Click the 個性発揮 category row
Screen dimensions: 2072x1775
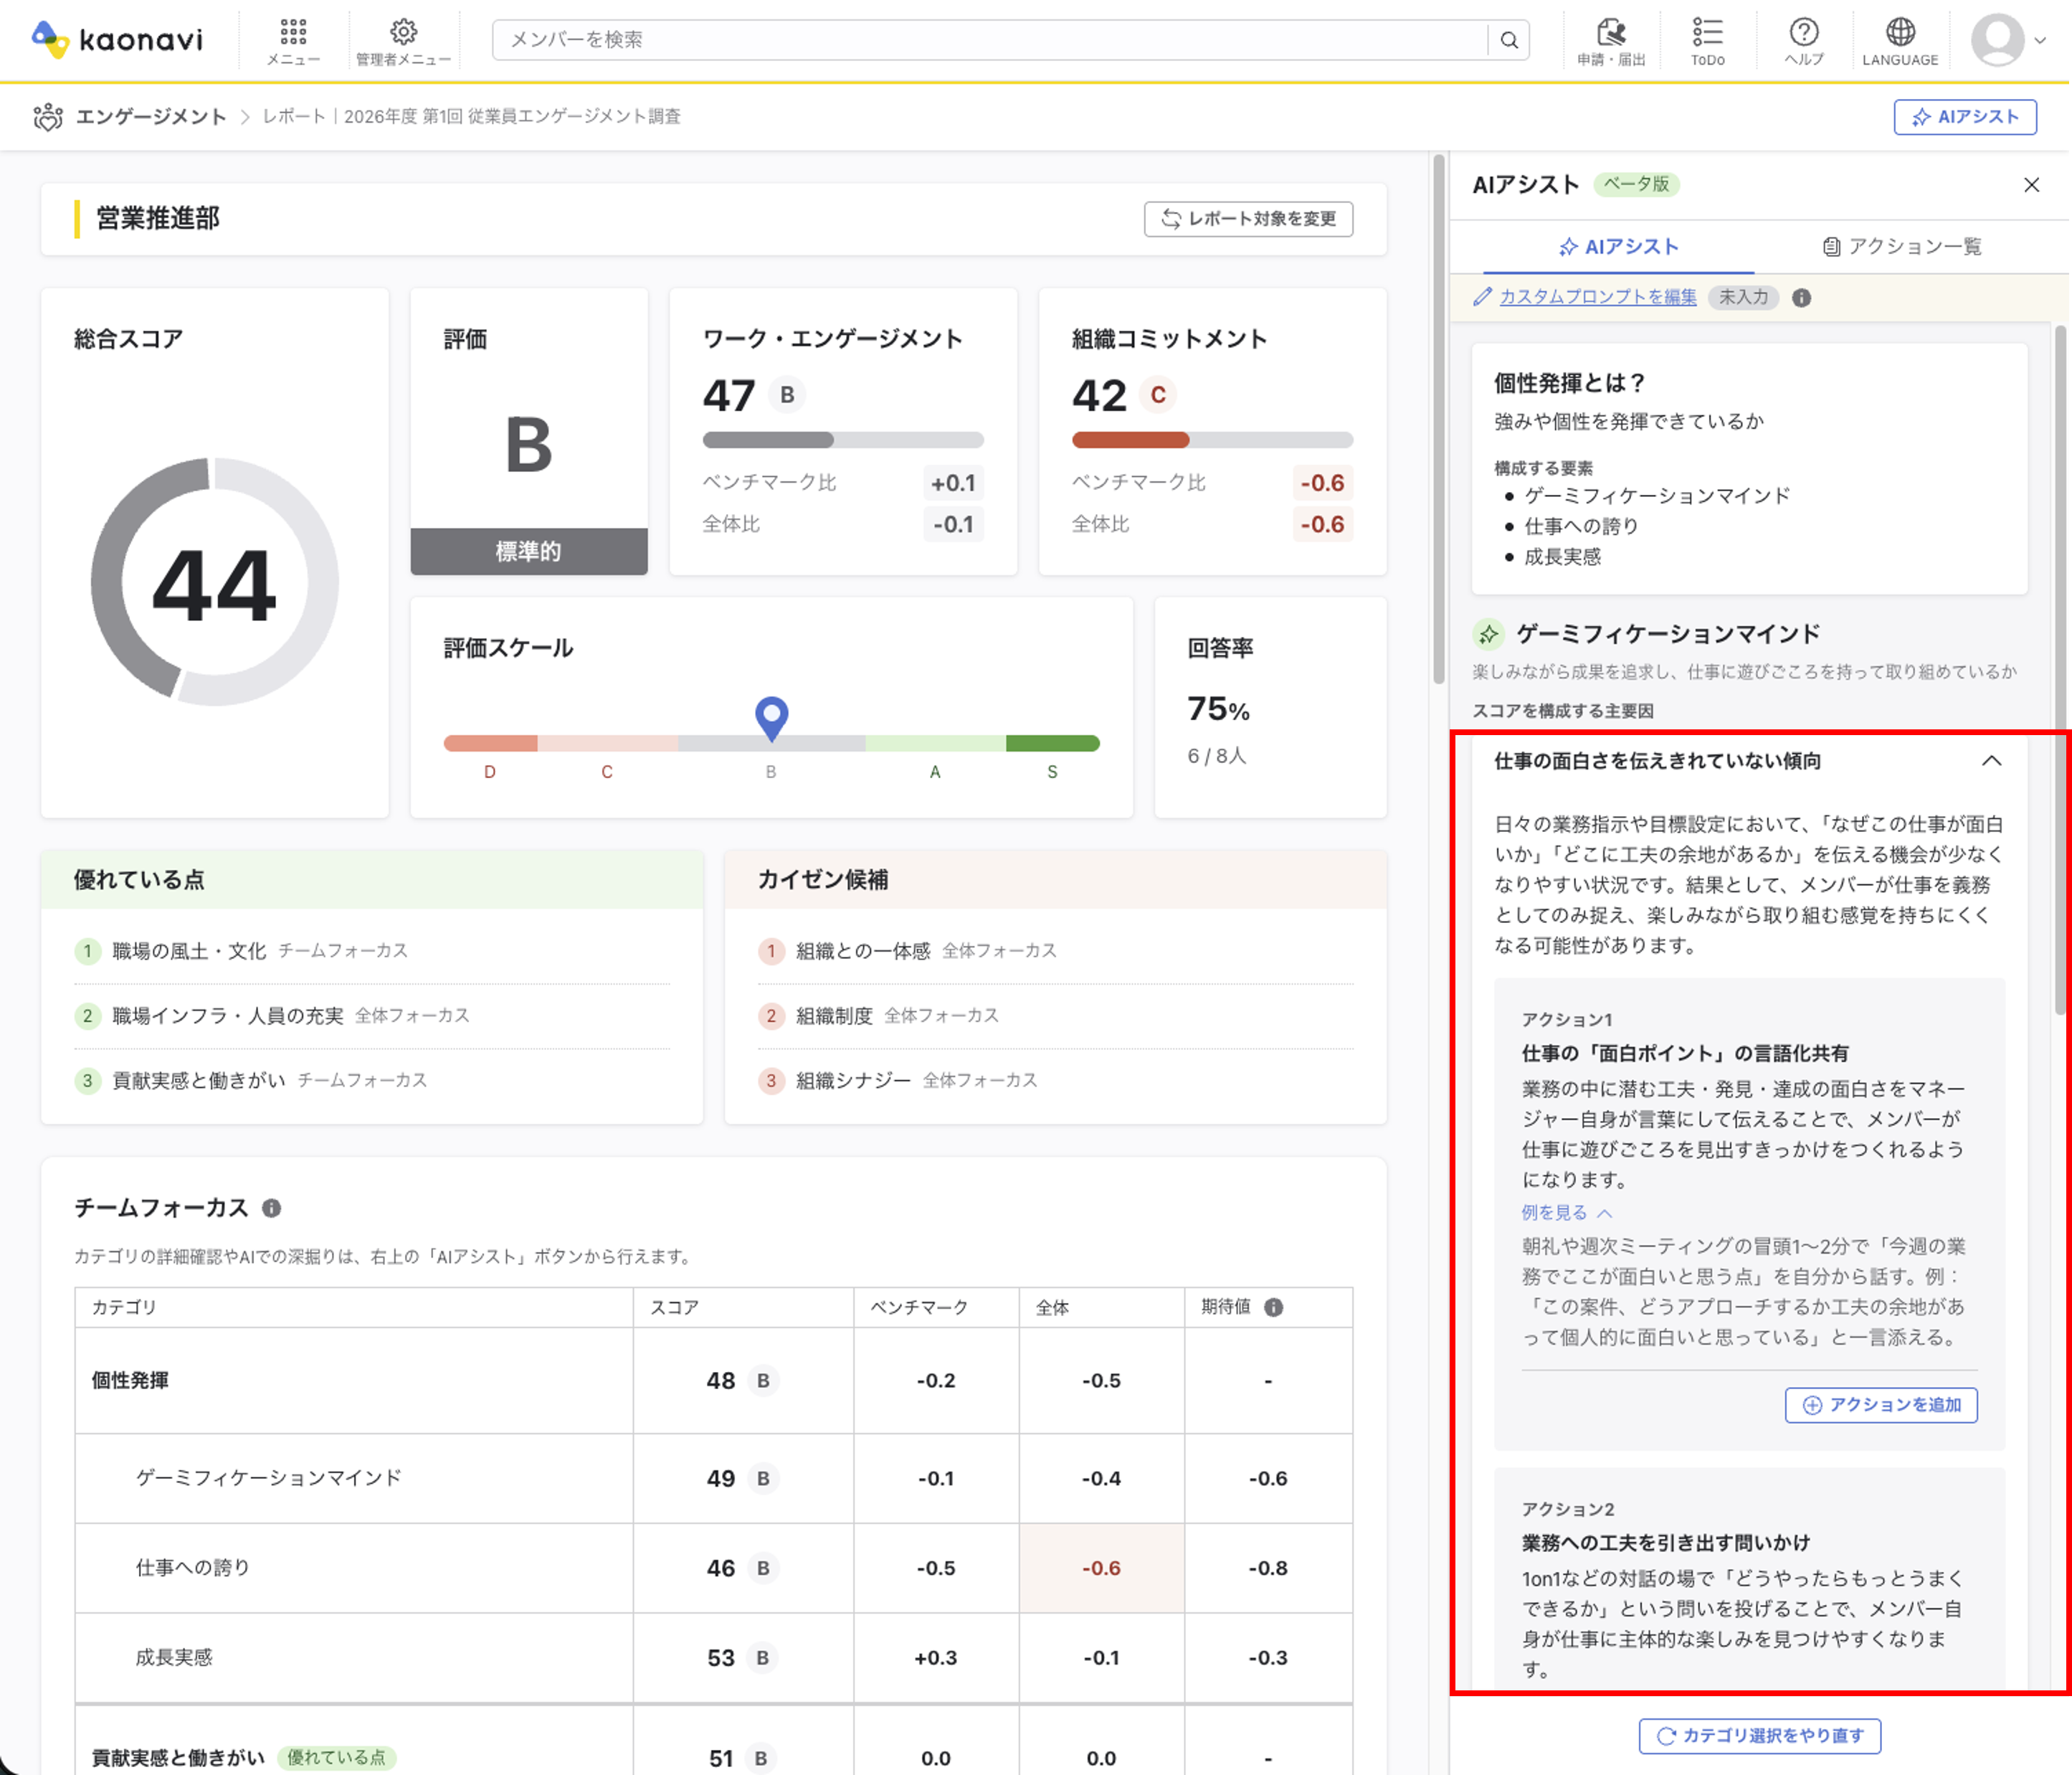coord(714,1381)
